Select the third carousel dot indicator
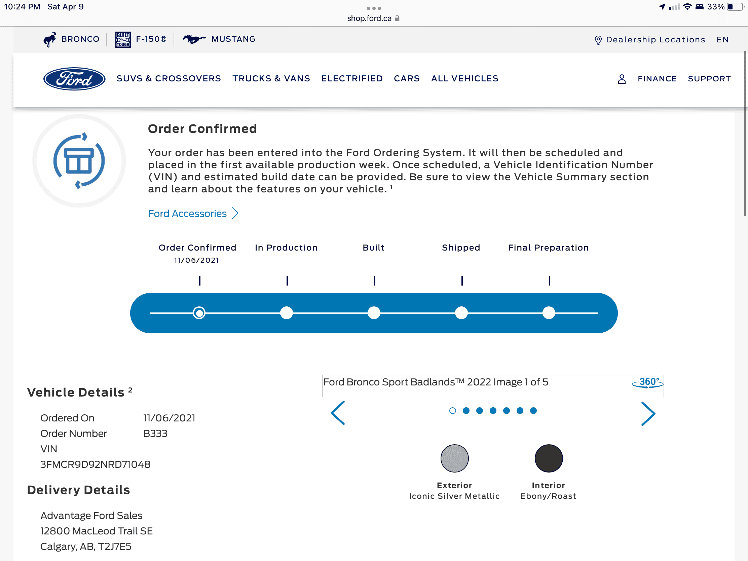 480,411
